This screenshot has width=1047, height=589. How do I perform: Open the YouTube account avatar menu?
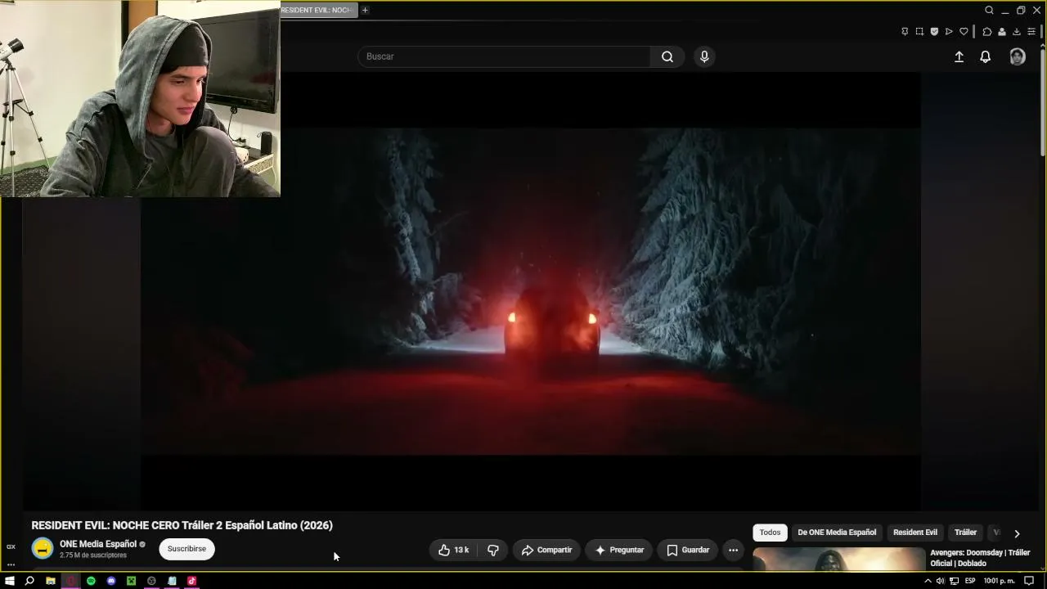1018,56
